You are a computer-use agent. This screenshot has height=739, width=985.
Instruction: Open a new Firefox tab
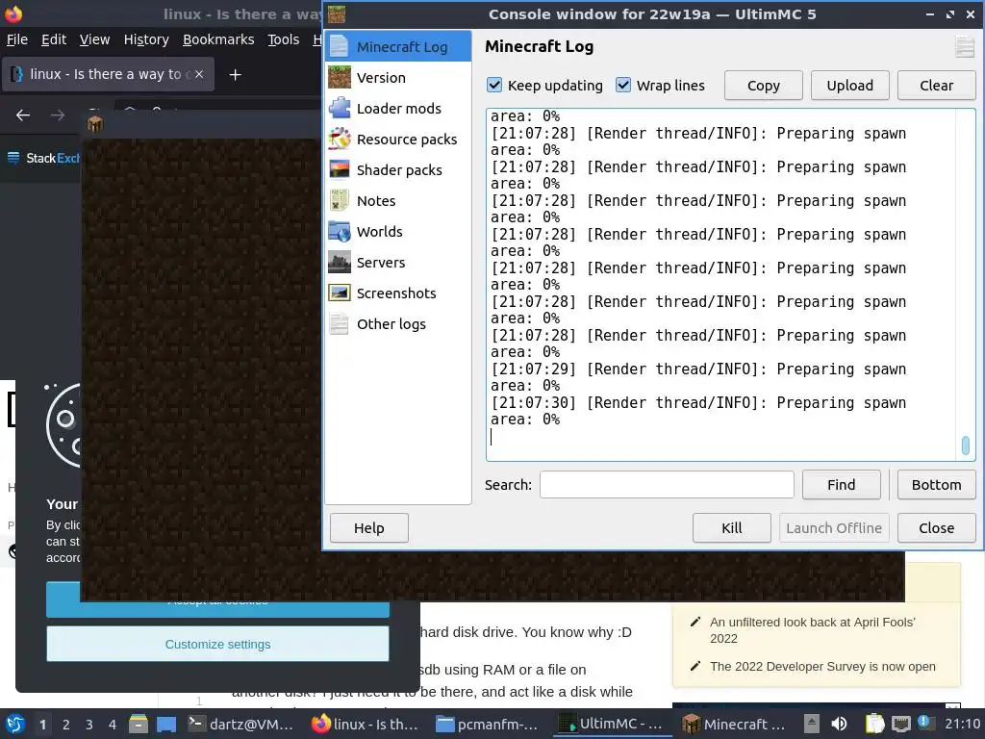pyautogui.click(x=235, y=75)
